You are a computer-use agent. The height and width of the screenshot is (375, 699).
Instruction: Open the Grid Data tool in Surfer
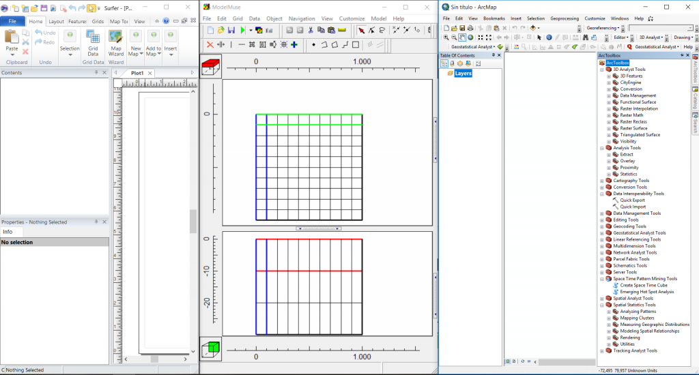click(93, 43)
